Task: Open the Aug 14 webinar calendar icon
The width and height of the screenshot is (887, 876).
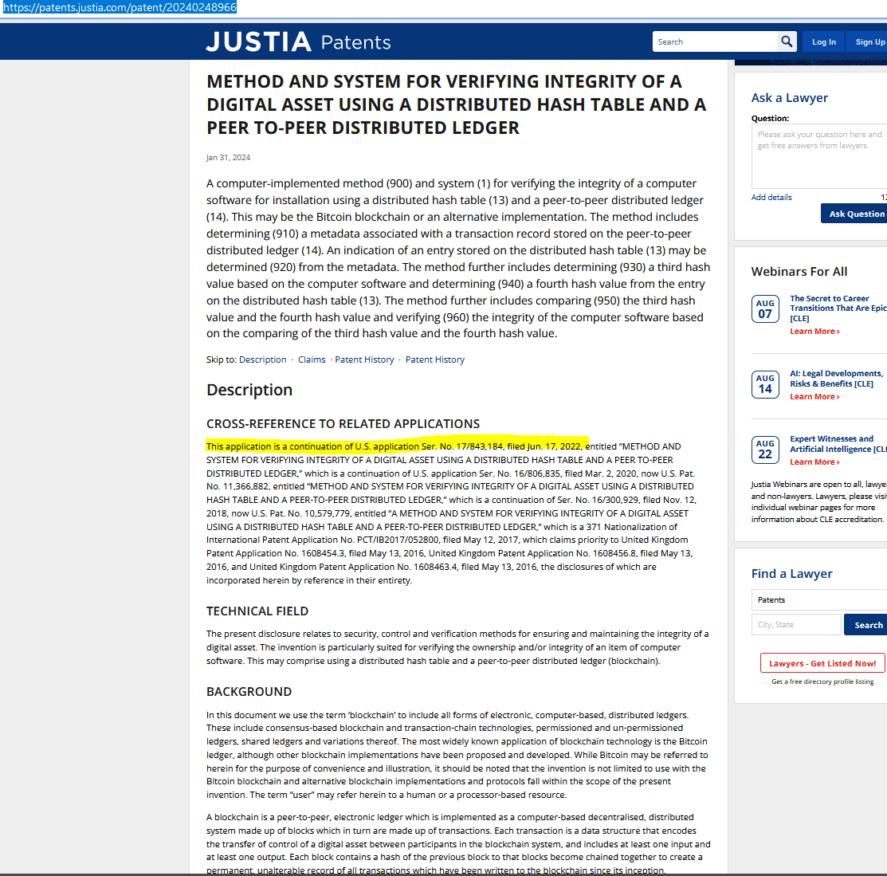Action: tap(765, 384)
